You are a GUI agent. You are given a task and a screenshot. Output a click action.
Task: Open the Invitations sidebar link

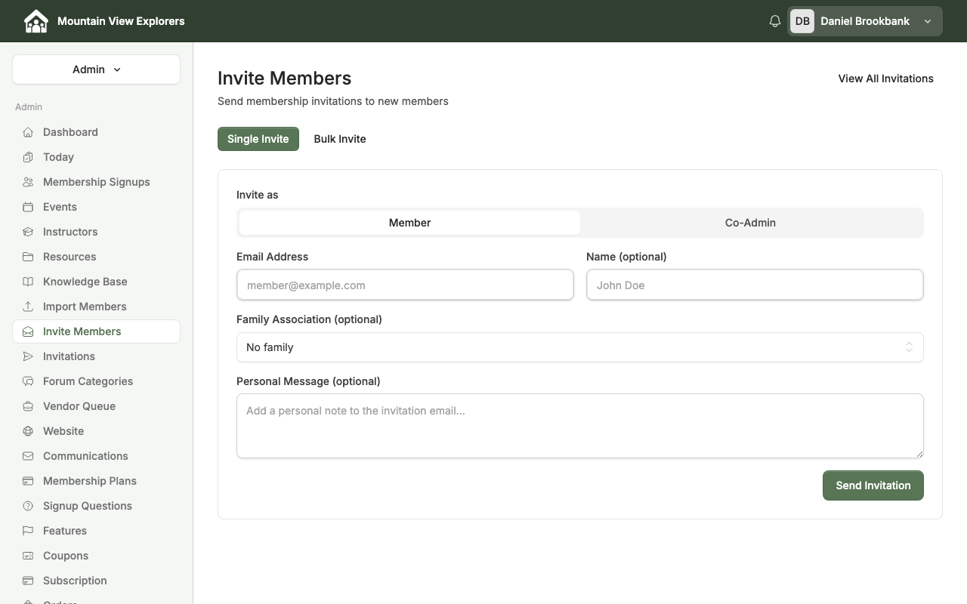tap(96, 356)
